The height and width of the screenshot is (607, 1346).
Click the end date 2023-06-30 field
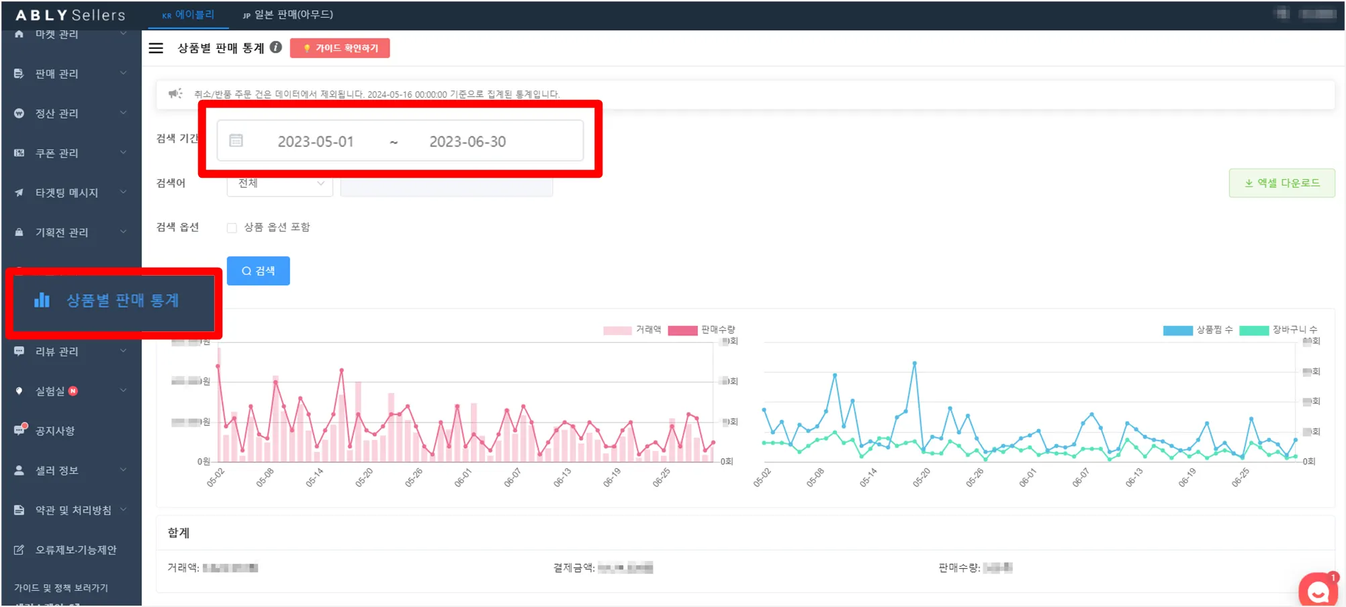coord(467,142)
